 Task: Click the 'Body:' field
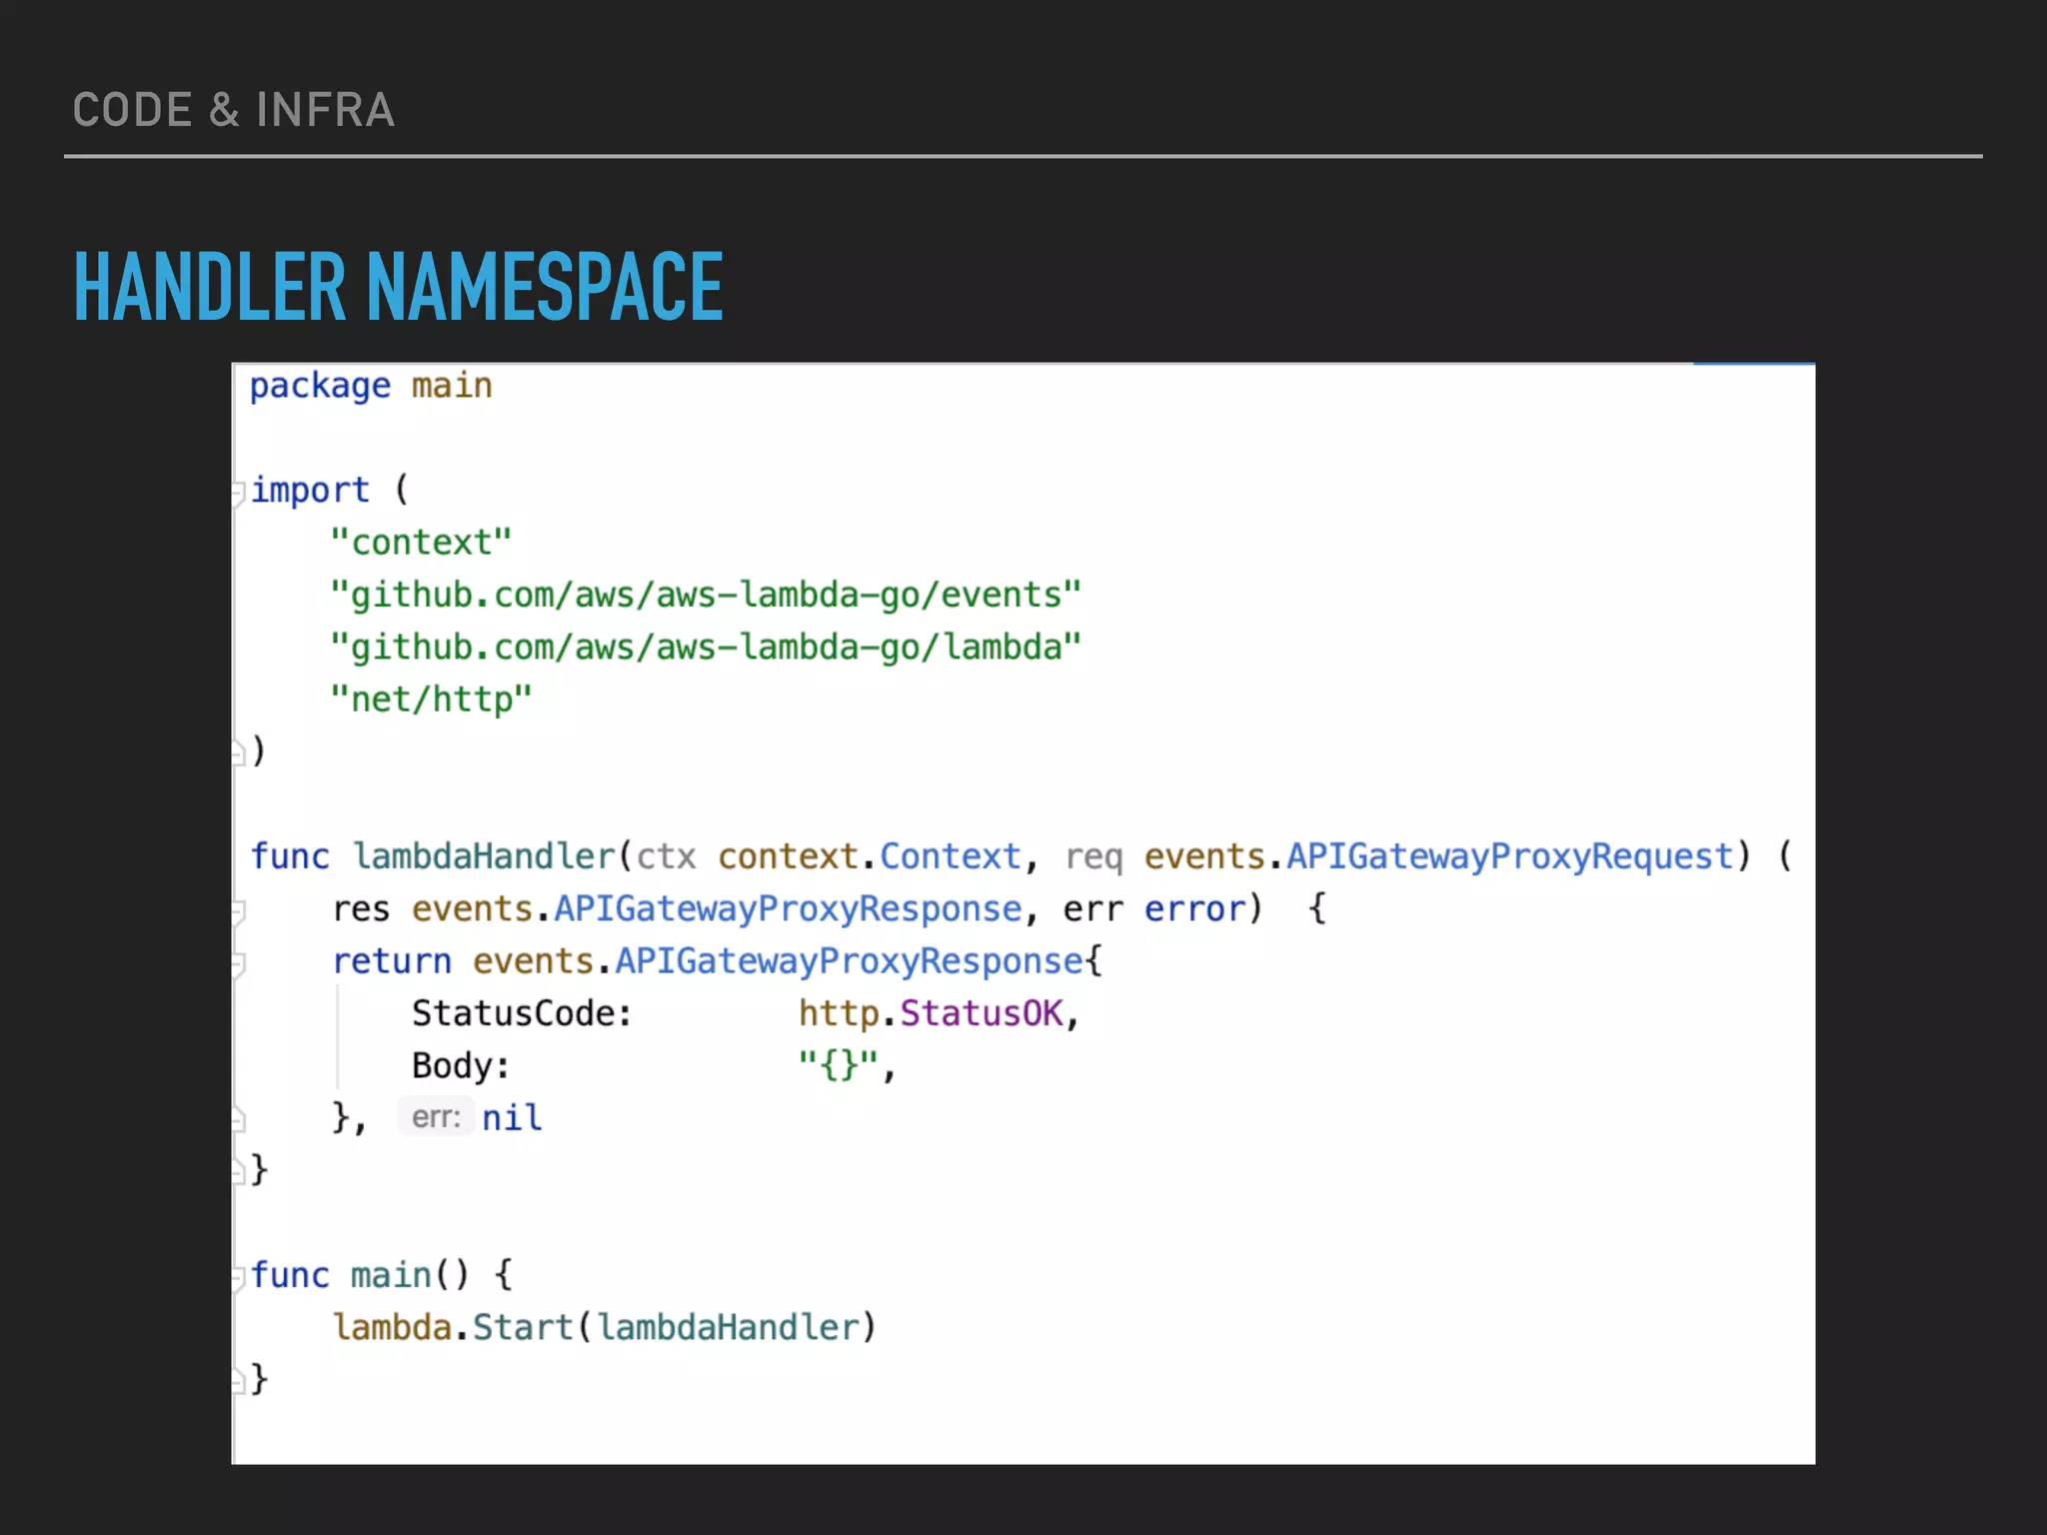tap(462, 1066)
